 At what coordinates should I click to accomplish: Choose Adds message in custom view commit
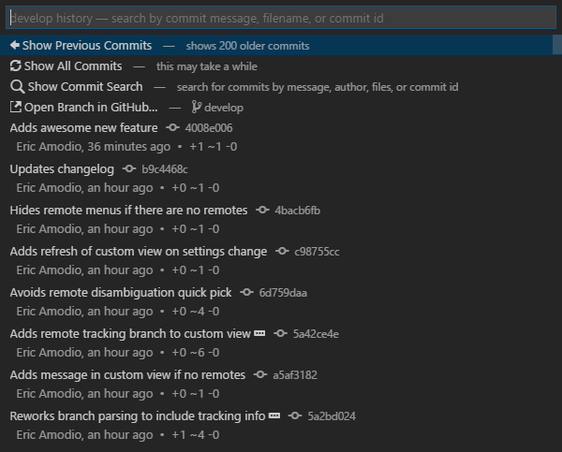[127, 375]
